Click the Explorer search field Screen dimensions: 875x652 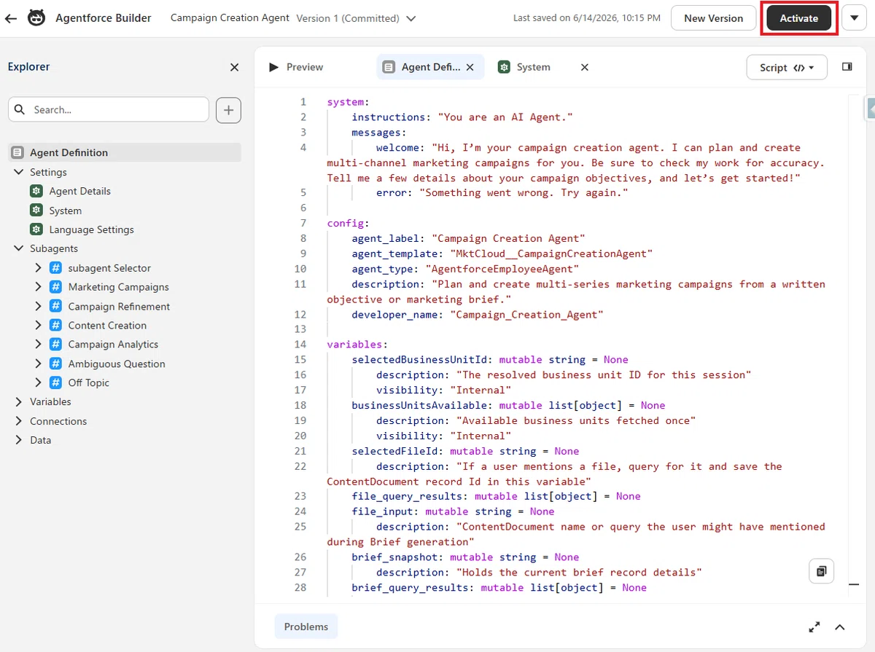(109, 109)
